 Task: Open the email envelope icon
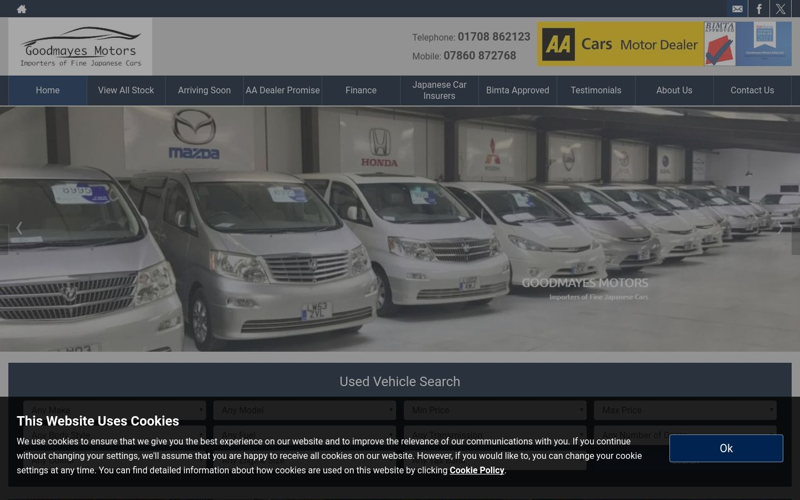(x=737, y=9)
